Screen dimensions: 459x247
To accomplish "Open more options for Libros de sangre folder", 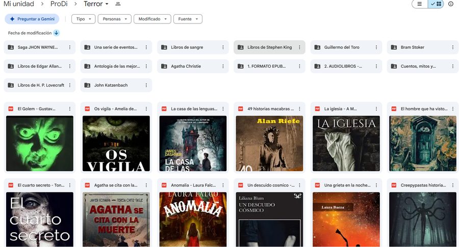I will coord(223,47).
